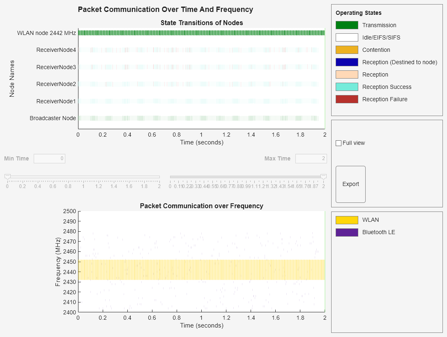Select the Bluetooth LE legend swatch
This screenshot has width=447, height=337.
(347, 232)
